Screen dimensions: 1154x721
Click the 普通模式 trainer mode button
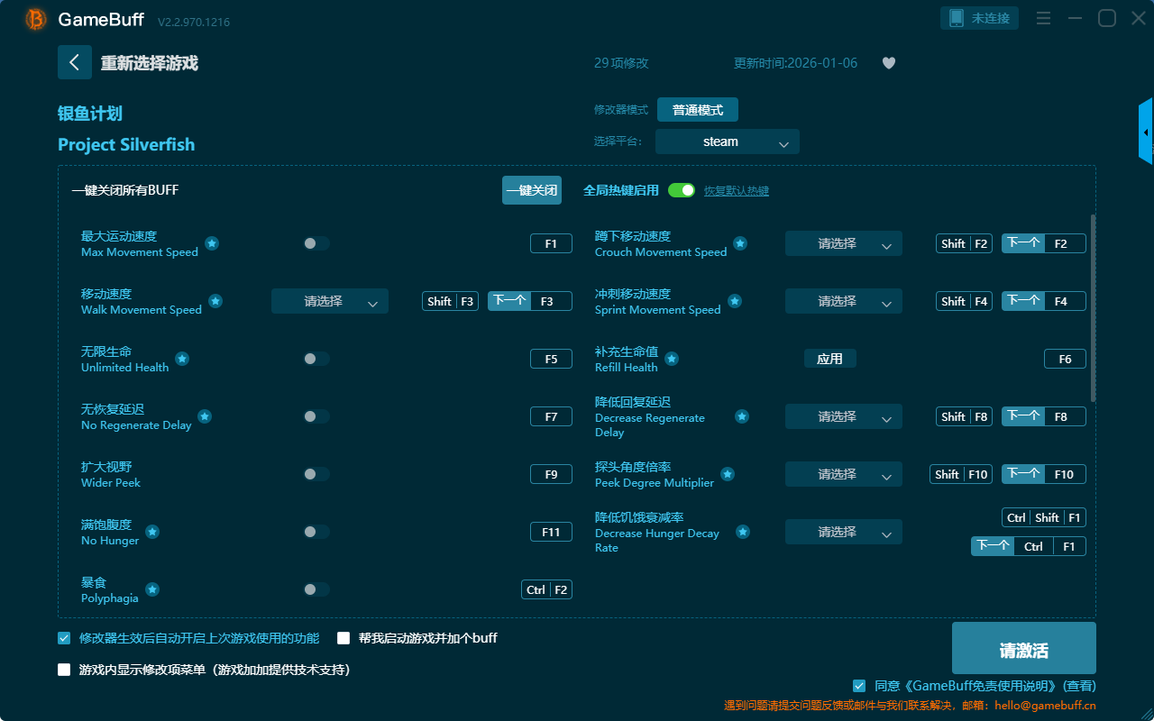point(697,110)
